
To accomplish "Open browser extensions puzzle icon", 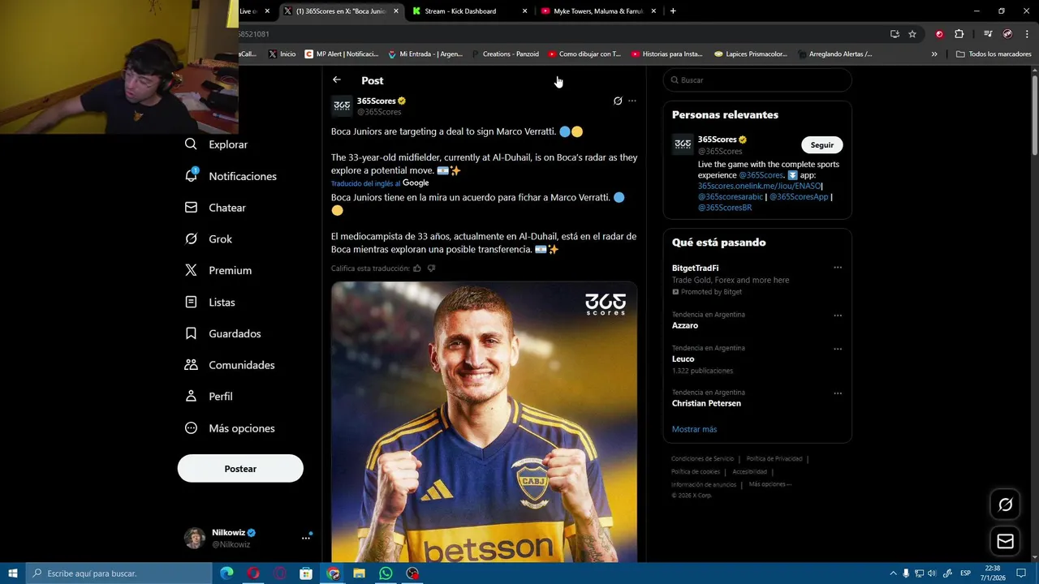I will coord(959,34).
